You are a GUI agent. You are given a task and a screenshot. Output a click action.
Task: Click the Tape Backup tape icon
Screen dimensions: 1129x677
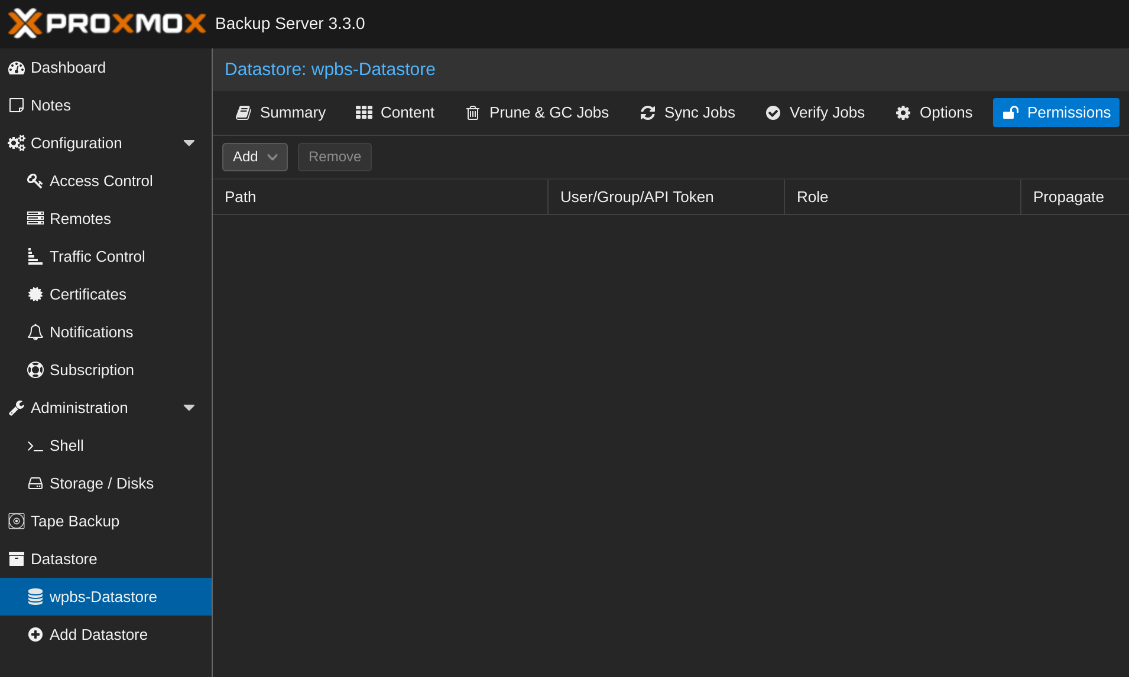[x=17, y=521]
